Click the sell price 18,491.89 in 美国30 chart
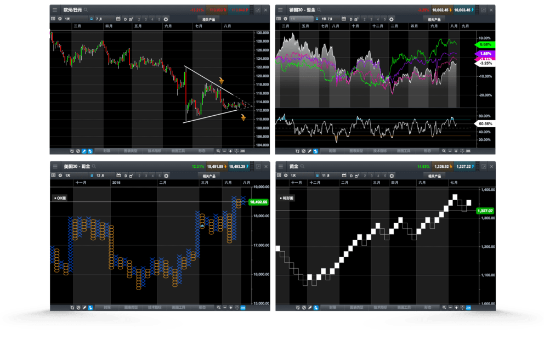The image size is (544, 345). tap(217, 167)
